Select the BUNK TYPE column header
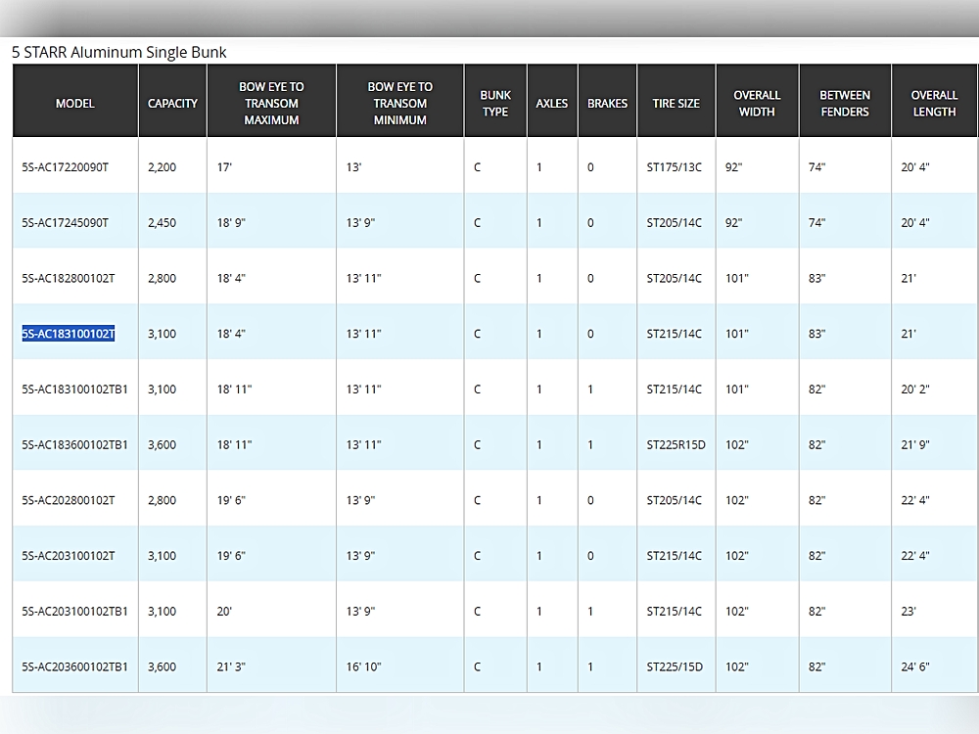This screenshot has height=734, width=979. (x=495, y=104)
